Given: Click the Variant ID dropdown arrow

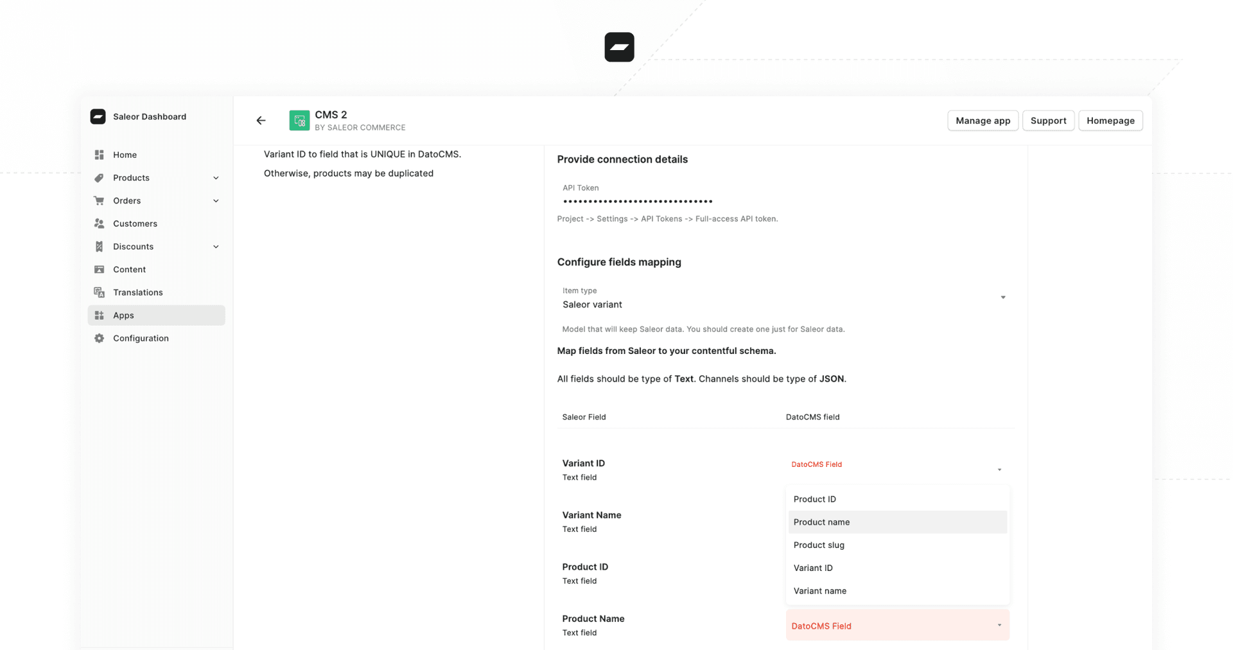Looking at the screenshot, I should pos(999,470).
